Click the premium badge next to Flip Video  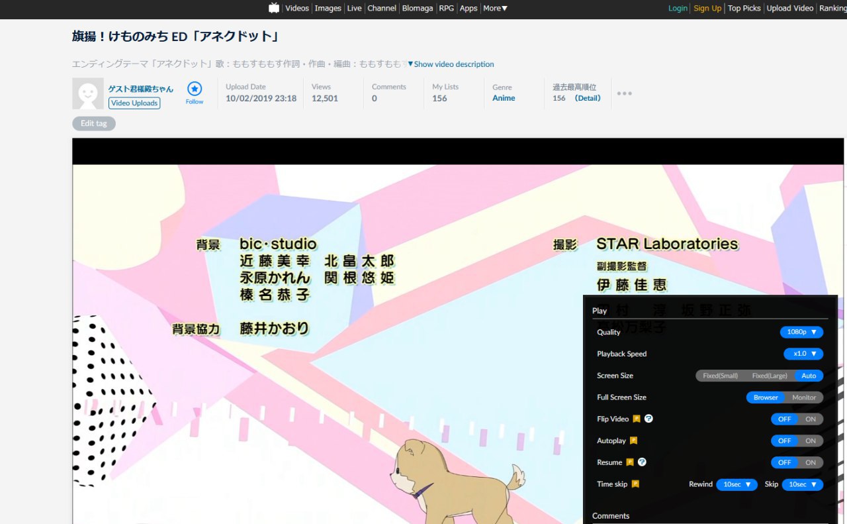coord(637,419)
